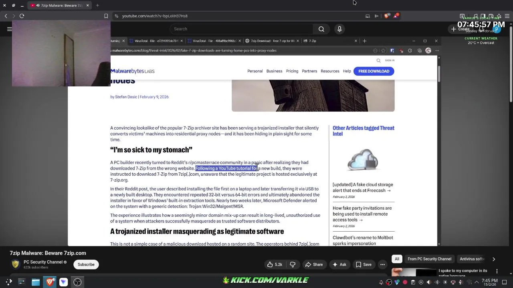Open the fake party invitations article link
Image resolution: width=513 pixels, height=288 pixels.
(362, 214)
